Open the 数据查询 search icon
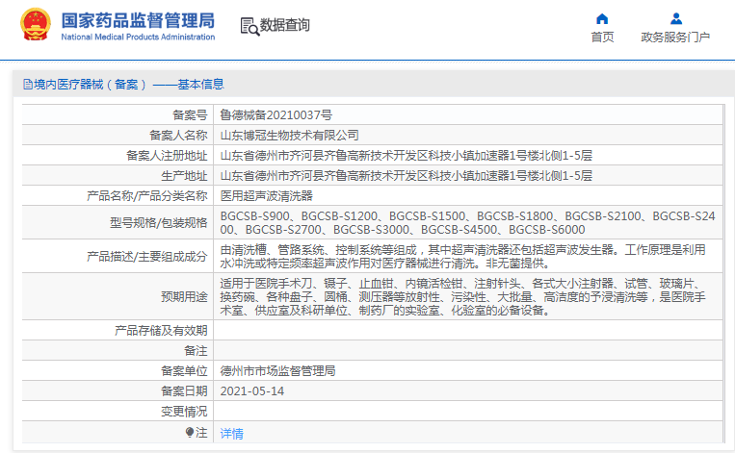 [249, 26]
